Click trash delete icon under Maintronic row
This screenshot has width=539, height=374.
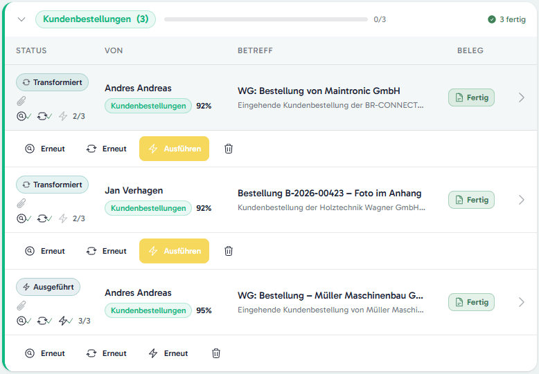tap(229, 149)
